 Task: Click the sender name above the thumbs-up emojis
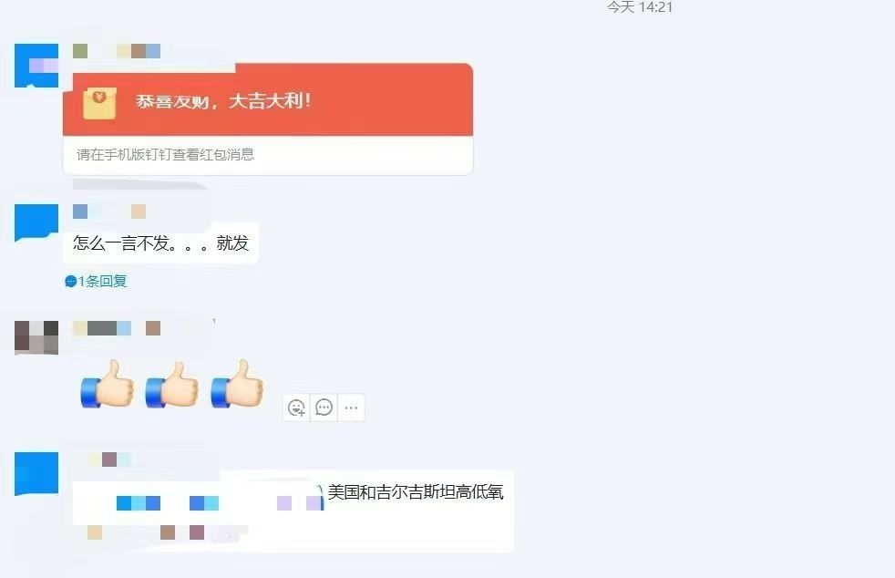click(x=117, y=328)
